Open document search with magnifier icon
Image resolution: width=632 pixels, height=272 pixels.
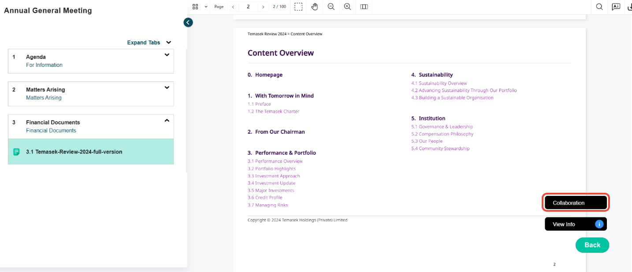(x=599, y=7)
